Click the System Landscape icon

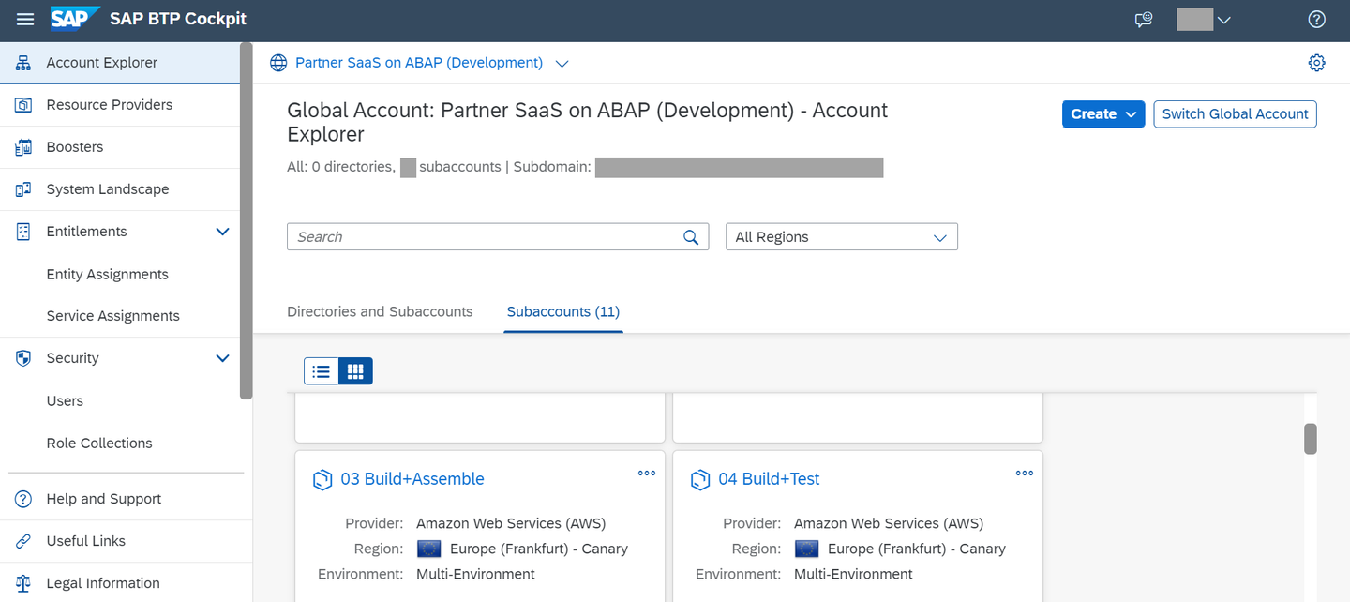24,189
